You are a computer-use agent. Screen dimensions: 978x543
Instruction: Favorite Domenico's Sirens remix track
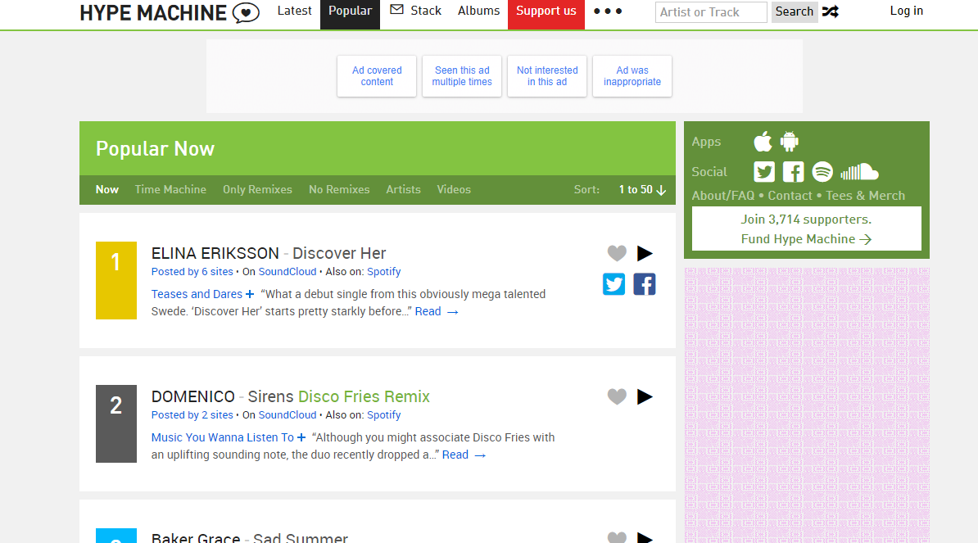point(617,396)
